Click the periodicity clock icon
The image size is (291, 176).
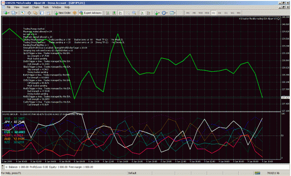click(x=164, y=13)
